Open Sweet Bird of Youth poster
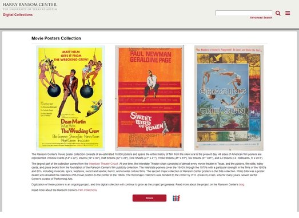The image size is (299, 218). point(149,98)
